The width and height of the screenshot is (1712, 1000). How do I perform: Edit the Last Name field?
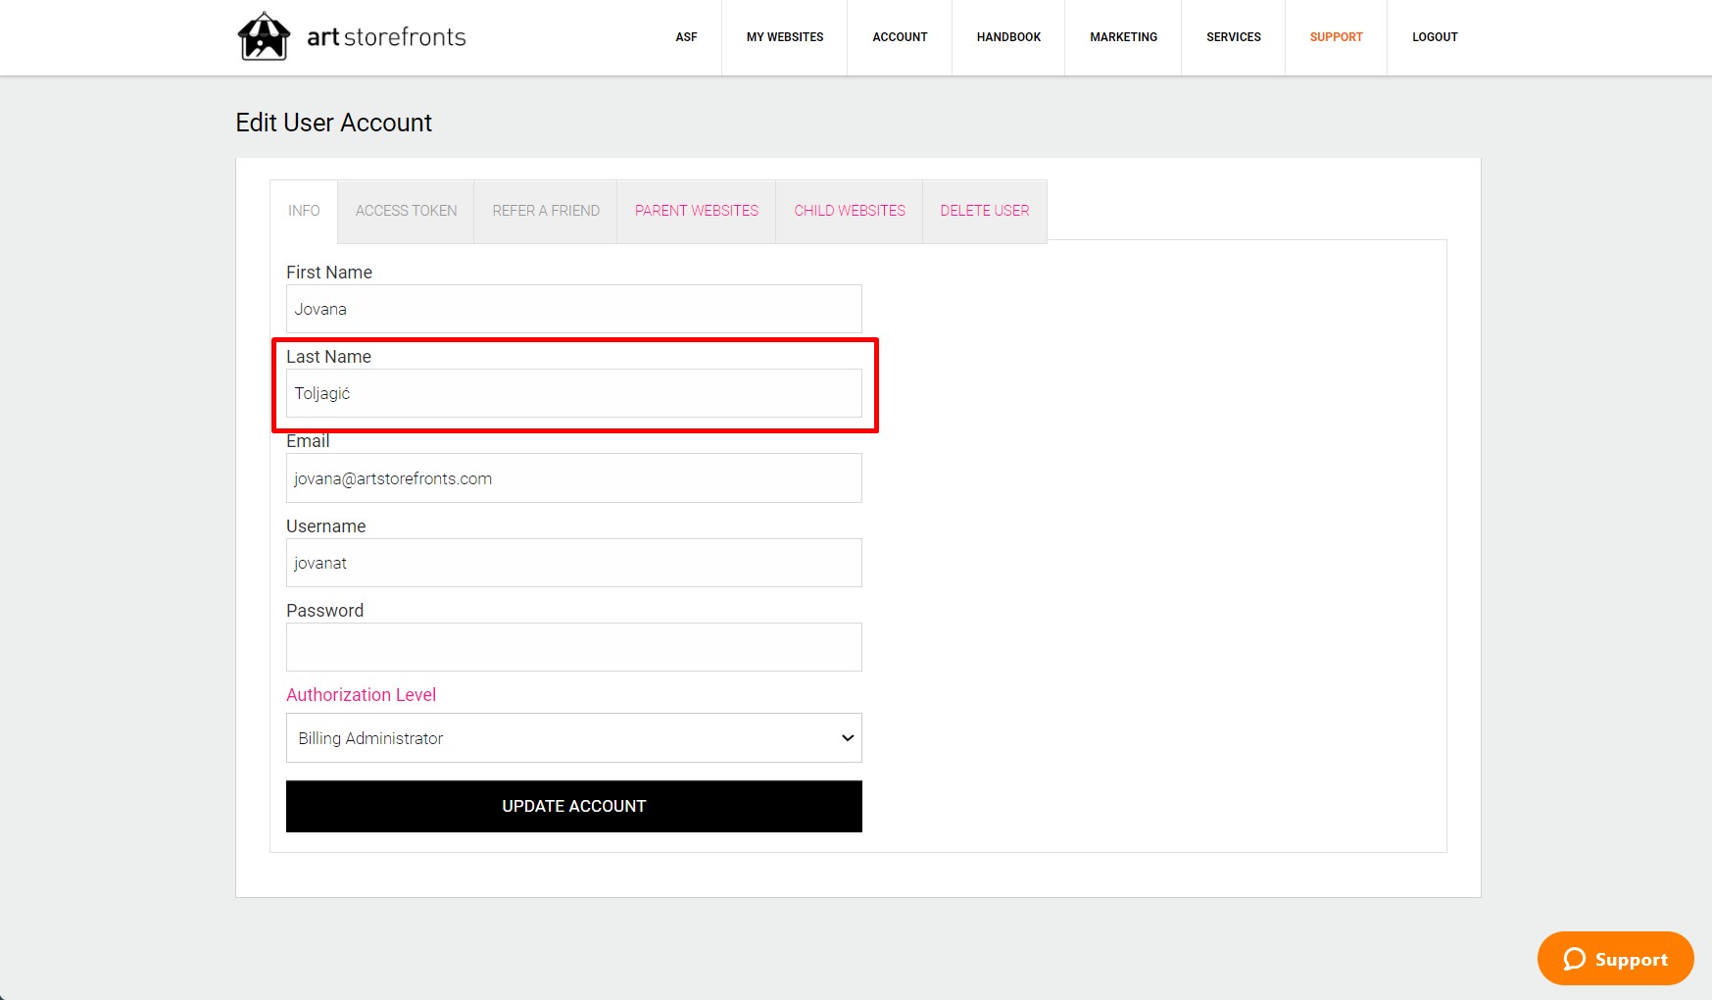tap(573, 392)
